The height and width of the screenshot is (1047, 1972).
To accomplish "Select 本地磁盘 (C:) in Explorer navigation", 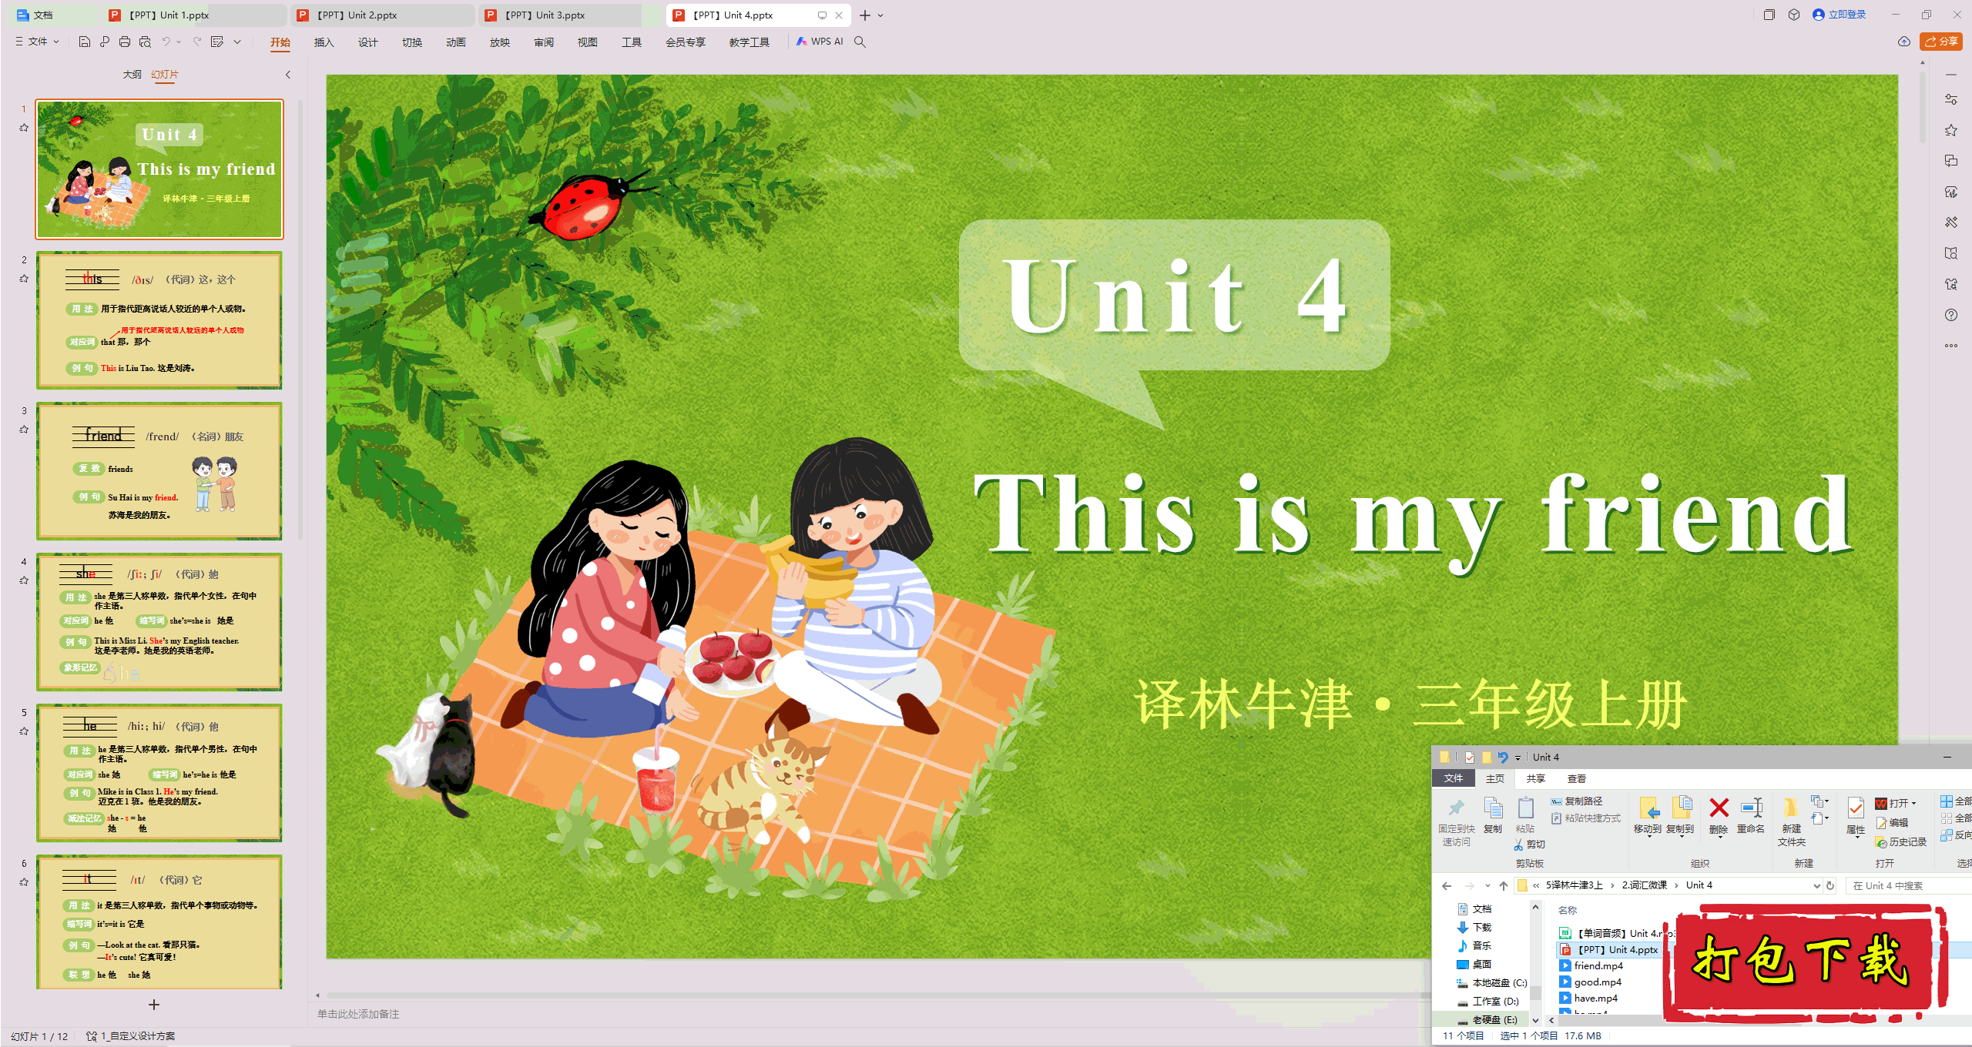I will (1491, 983).
